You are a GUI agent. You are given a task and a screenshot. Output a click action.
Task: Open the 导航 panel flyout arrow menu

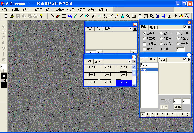(135, 29)
